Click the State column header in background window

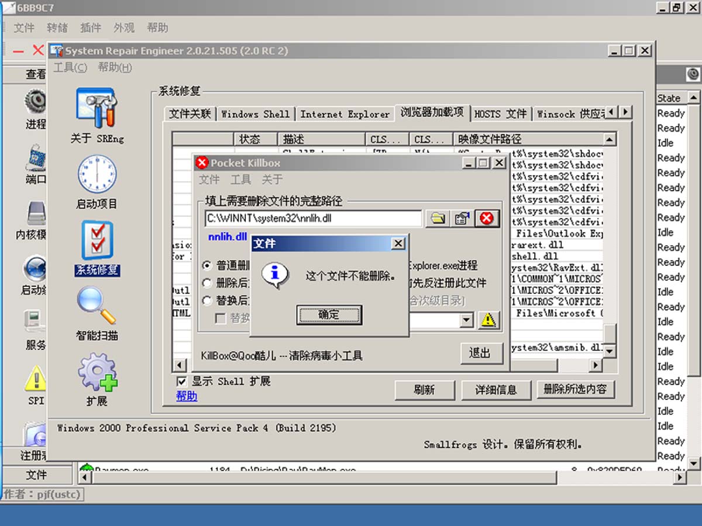(x=671, y=98)
